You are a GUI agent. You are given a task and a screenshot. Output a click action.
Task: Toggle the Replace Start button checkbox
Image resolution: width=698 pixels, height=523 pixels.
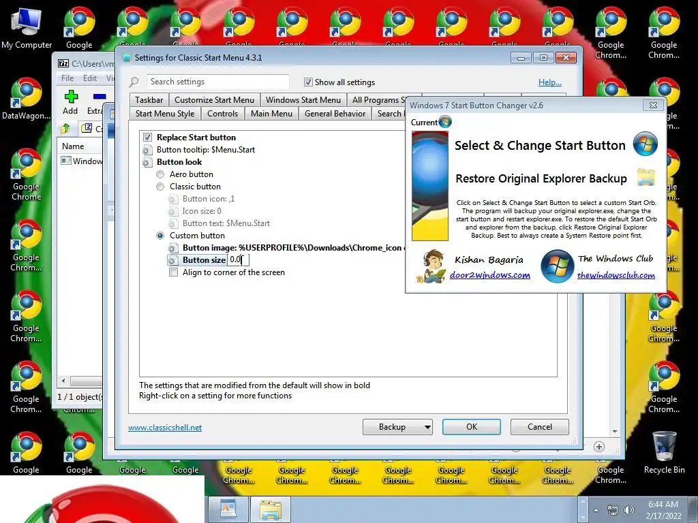tap(147, 138)
